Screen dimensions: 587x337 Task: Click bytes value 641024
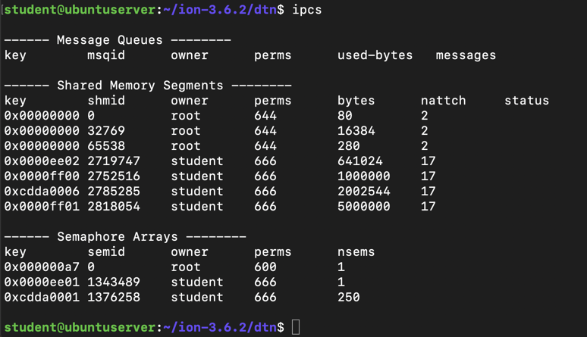click(359, 161)
